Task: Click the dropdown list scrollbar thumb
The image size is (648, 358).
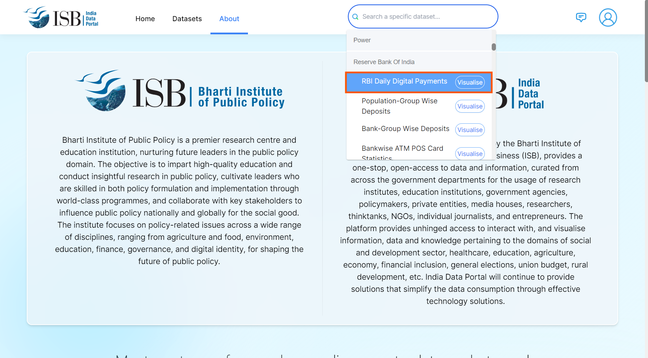Action: click(493, 47)
